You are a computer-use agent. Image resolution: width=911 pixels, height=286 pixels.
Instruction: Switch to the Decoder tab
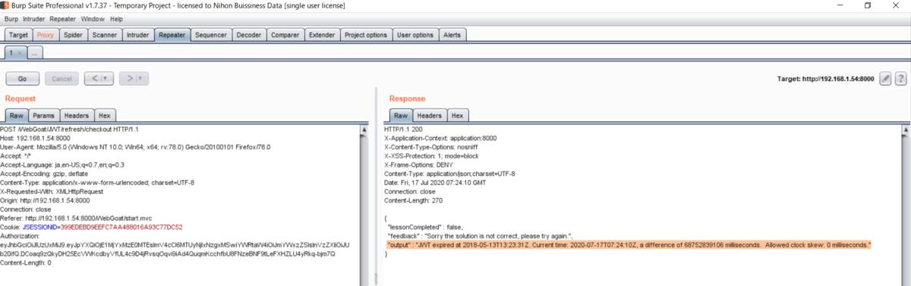point(248,35)
